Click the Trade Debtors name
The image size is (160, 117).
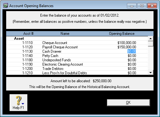pos(53,69)
